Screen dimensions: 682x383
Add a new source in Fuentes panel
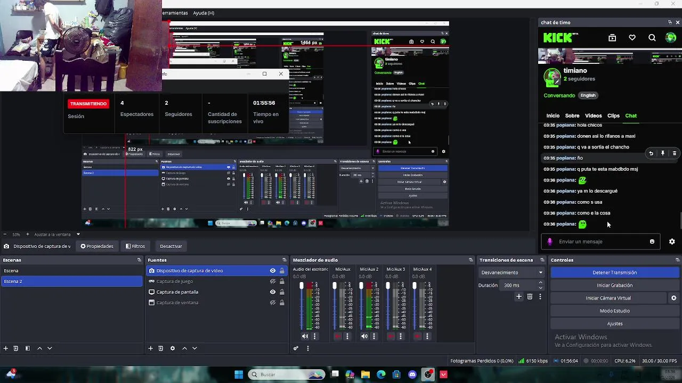point(151,348)
